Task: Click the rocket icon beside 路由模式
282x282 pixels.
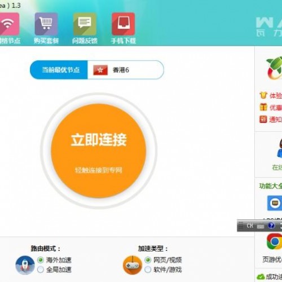Action: (25, 265)
